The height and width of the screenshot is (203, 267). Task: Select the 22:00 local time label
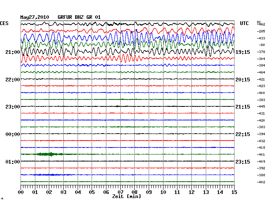(x=13, y=80)
